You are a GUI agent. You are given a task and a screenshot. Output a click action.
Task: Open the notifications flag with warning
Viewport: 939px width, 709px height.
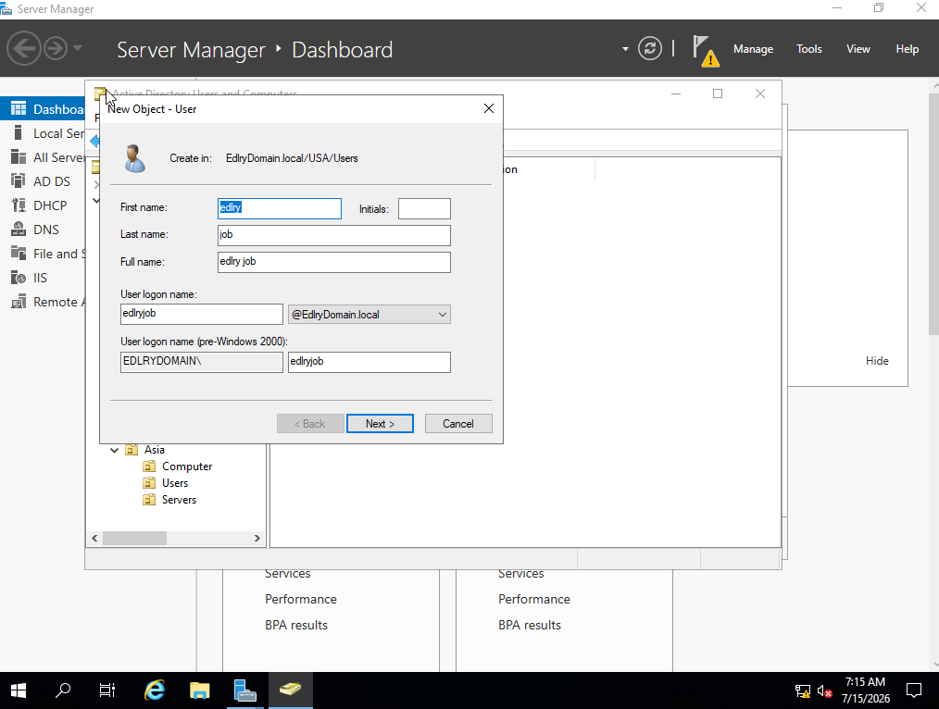[x=706, y=50]
